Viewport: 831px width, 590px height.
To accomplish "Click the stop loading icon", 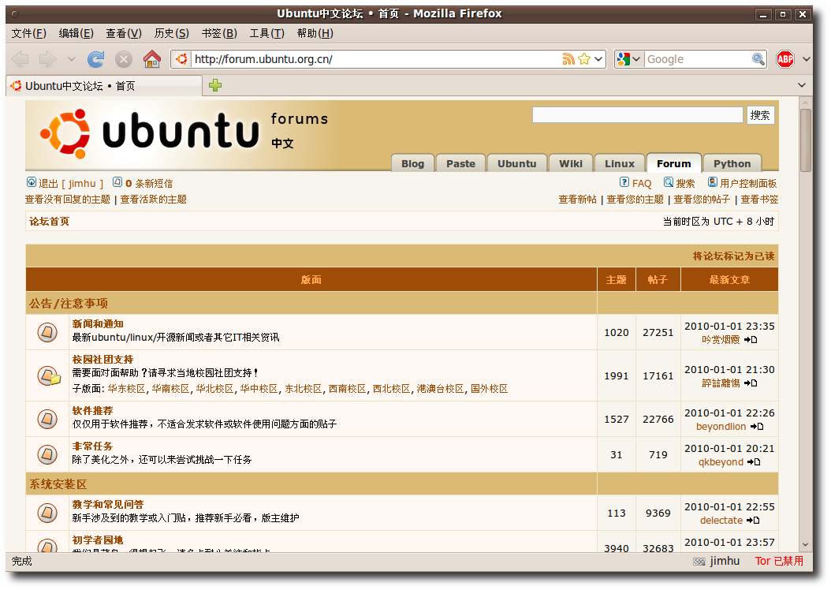I will tap(124, 59).
